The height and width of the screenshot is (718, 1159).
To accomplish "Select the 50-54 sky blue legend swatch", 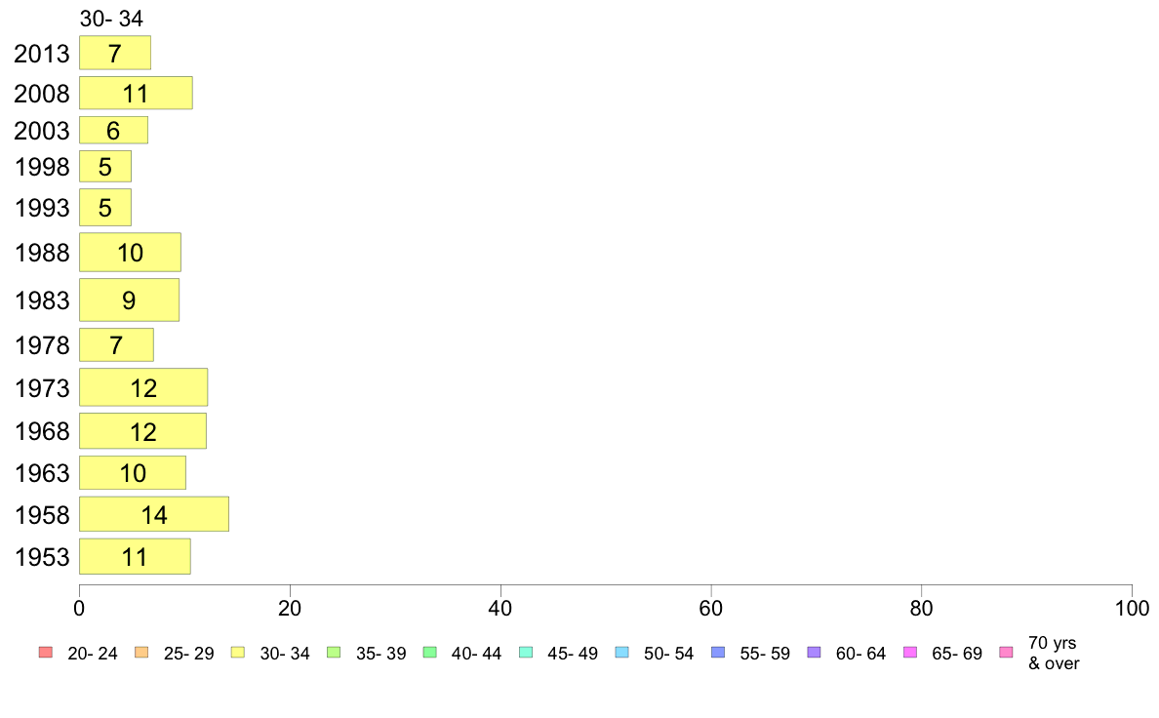I will pos(621,653).
